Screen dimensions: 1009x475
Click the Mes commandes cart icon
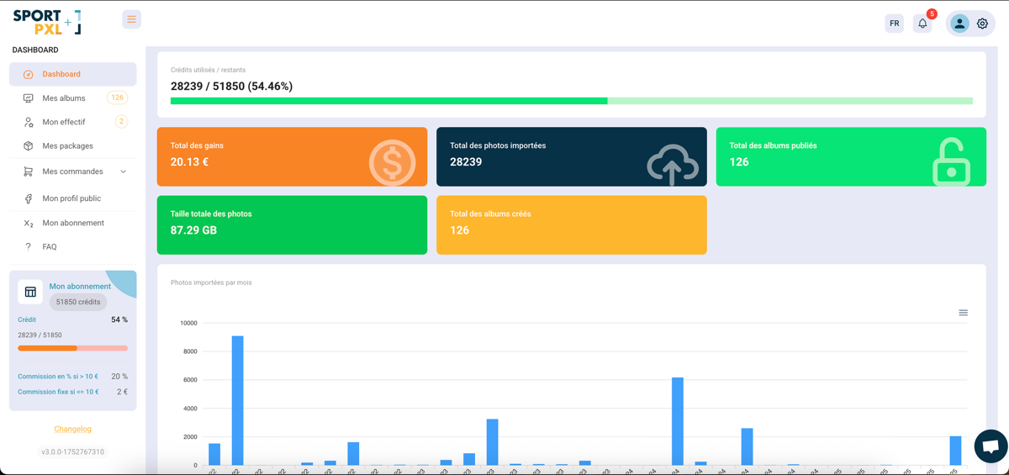point(29,172)
